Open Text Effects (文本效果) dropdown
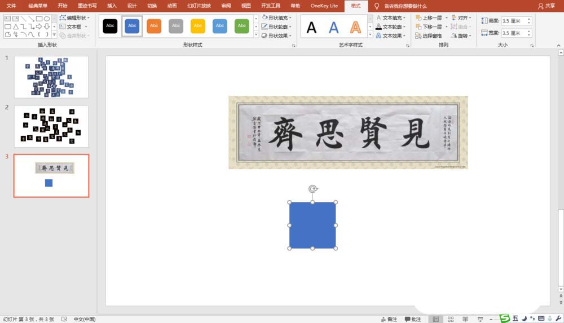 [391, 36]
